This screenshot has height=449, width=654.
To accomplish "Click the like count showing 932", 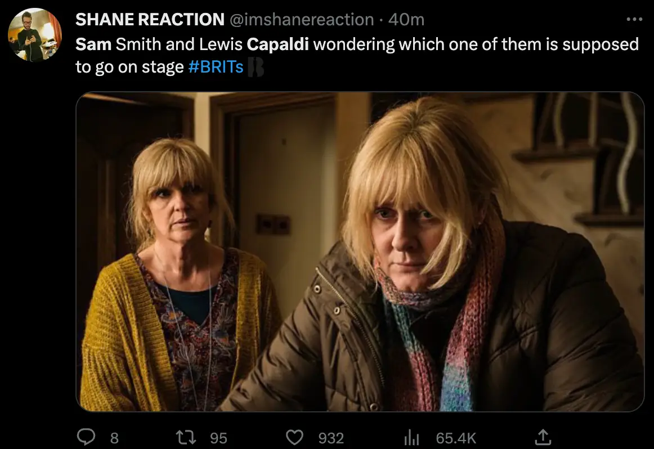I will click(x=332, y=437).
